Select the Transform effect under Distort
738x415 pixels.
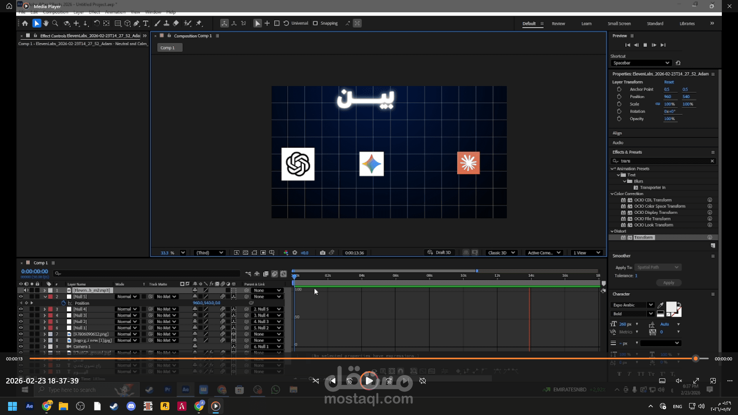coord(643,238)
